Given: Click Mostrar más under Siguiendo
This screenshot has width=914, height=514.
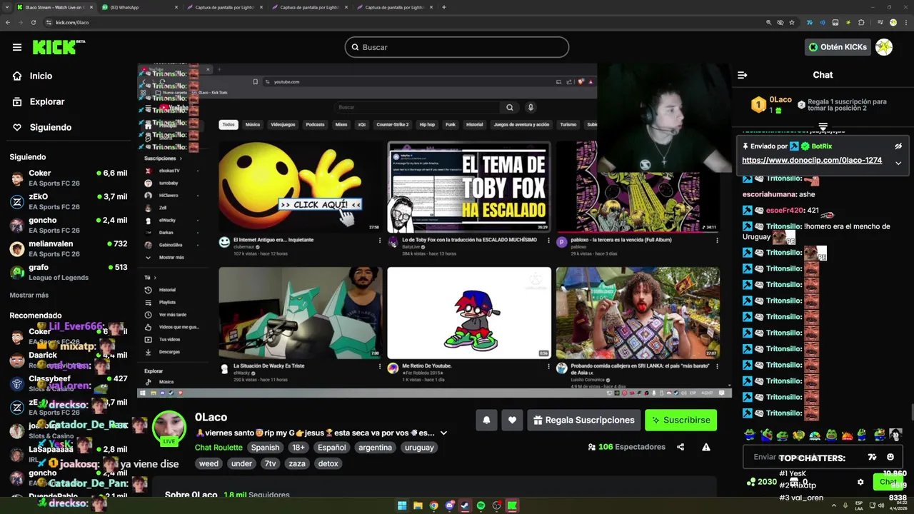Looking at the screenshot, I should pyautogui.click(x=29, y=295).
